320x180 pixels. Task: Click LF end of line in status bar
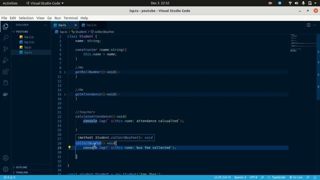262,177
